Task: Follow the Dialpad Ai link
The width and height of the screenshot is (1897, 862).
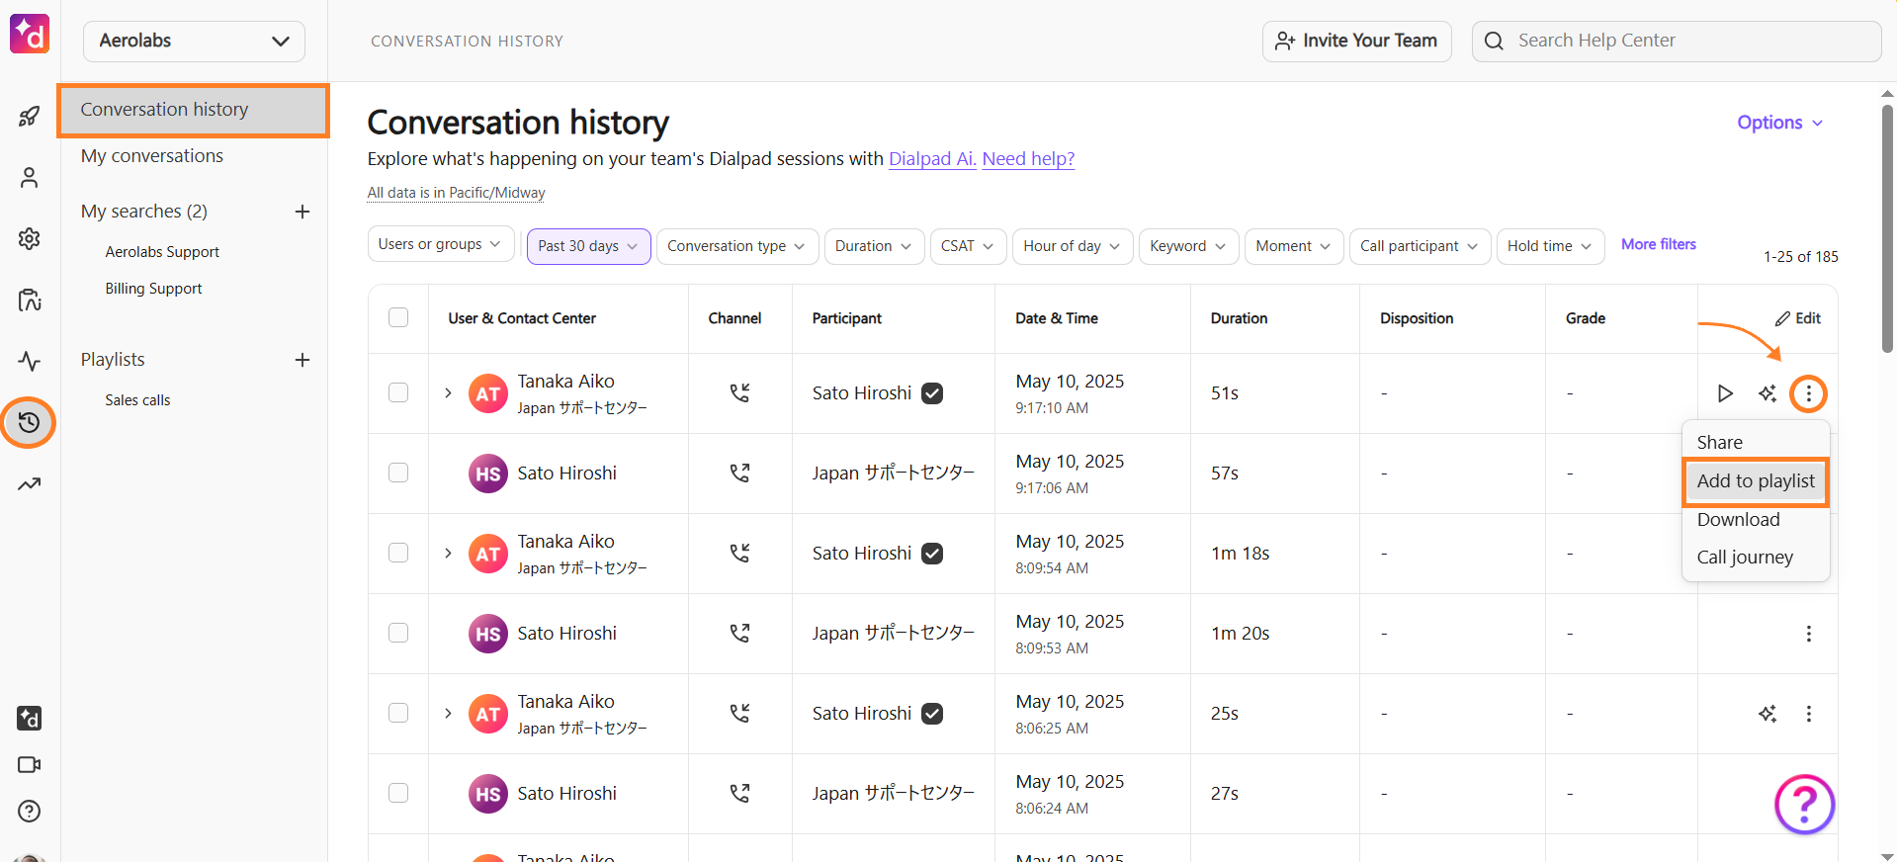Action: 932,159
